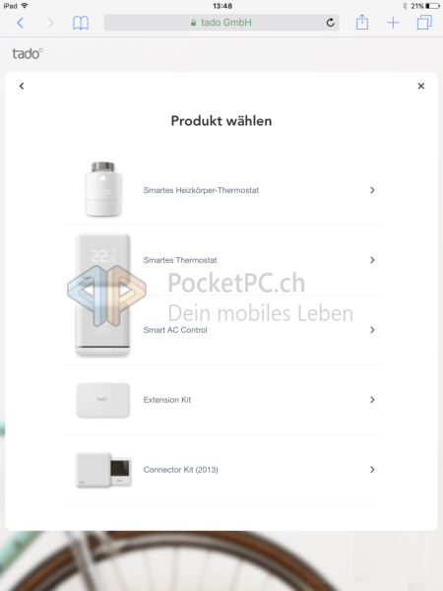443x591 pixels.
Task: Close the Produkt wählen dialog
Action: point(421,86)
